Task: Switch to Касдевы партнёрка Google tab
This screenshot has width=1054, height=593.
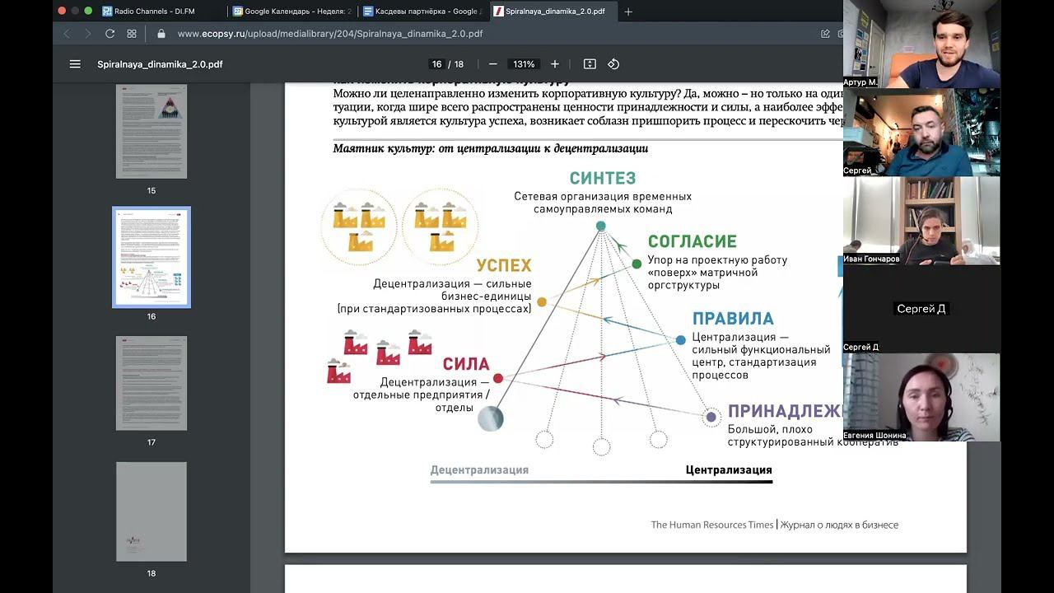Action: pyautogui.click(x=423, y=12)
